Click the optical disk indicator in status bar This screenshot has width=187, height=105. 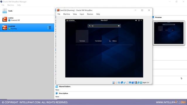pyautogui.click(x=116, y=83)
